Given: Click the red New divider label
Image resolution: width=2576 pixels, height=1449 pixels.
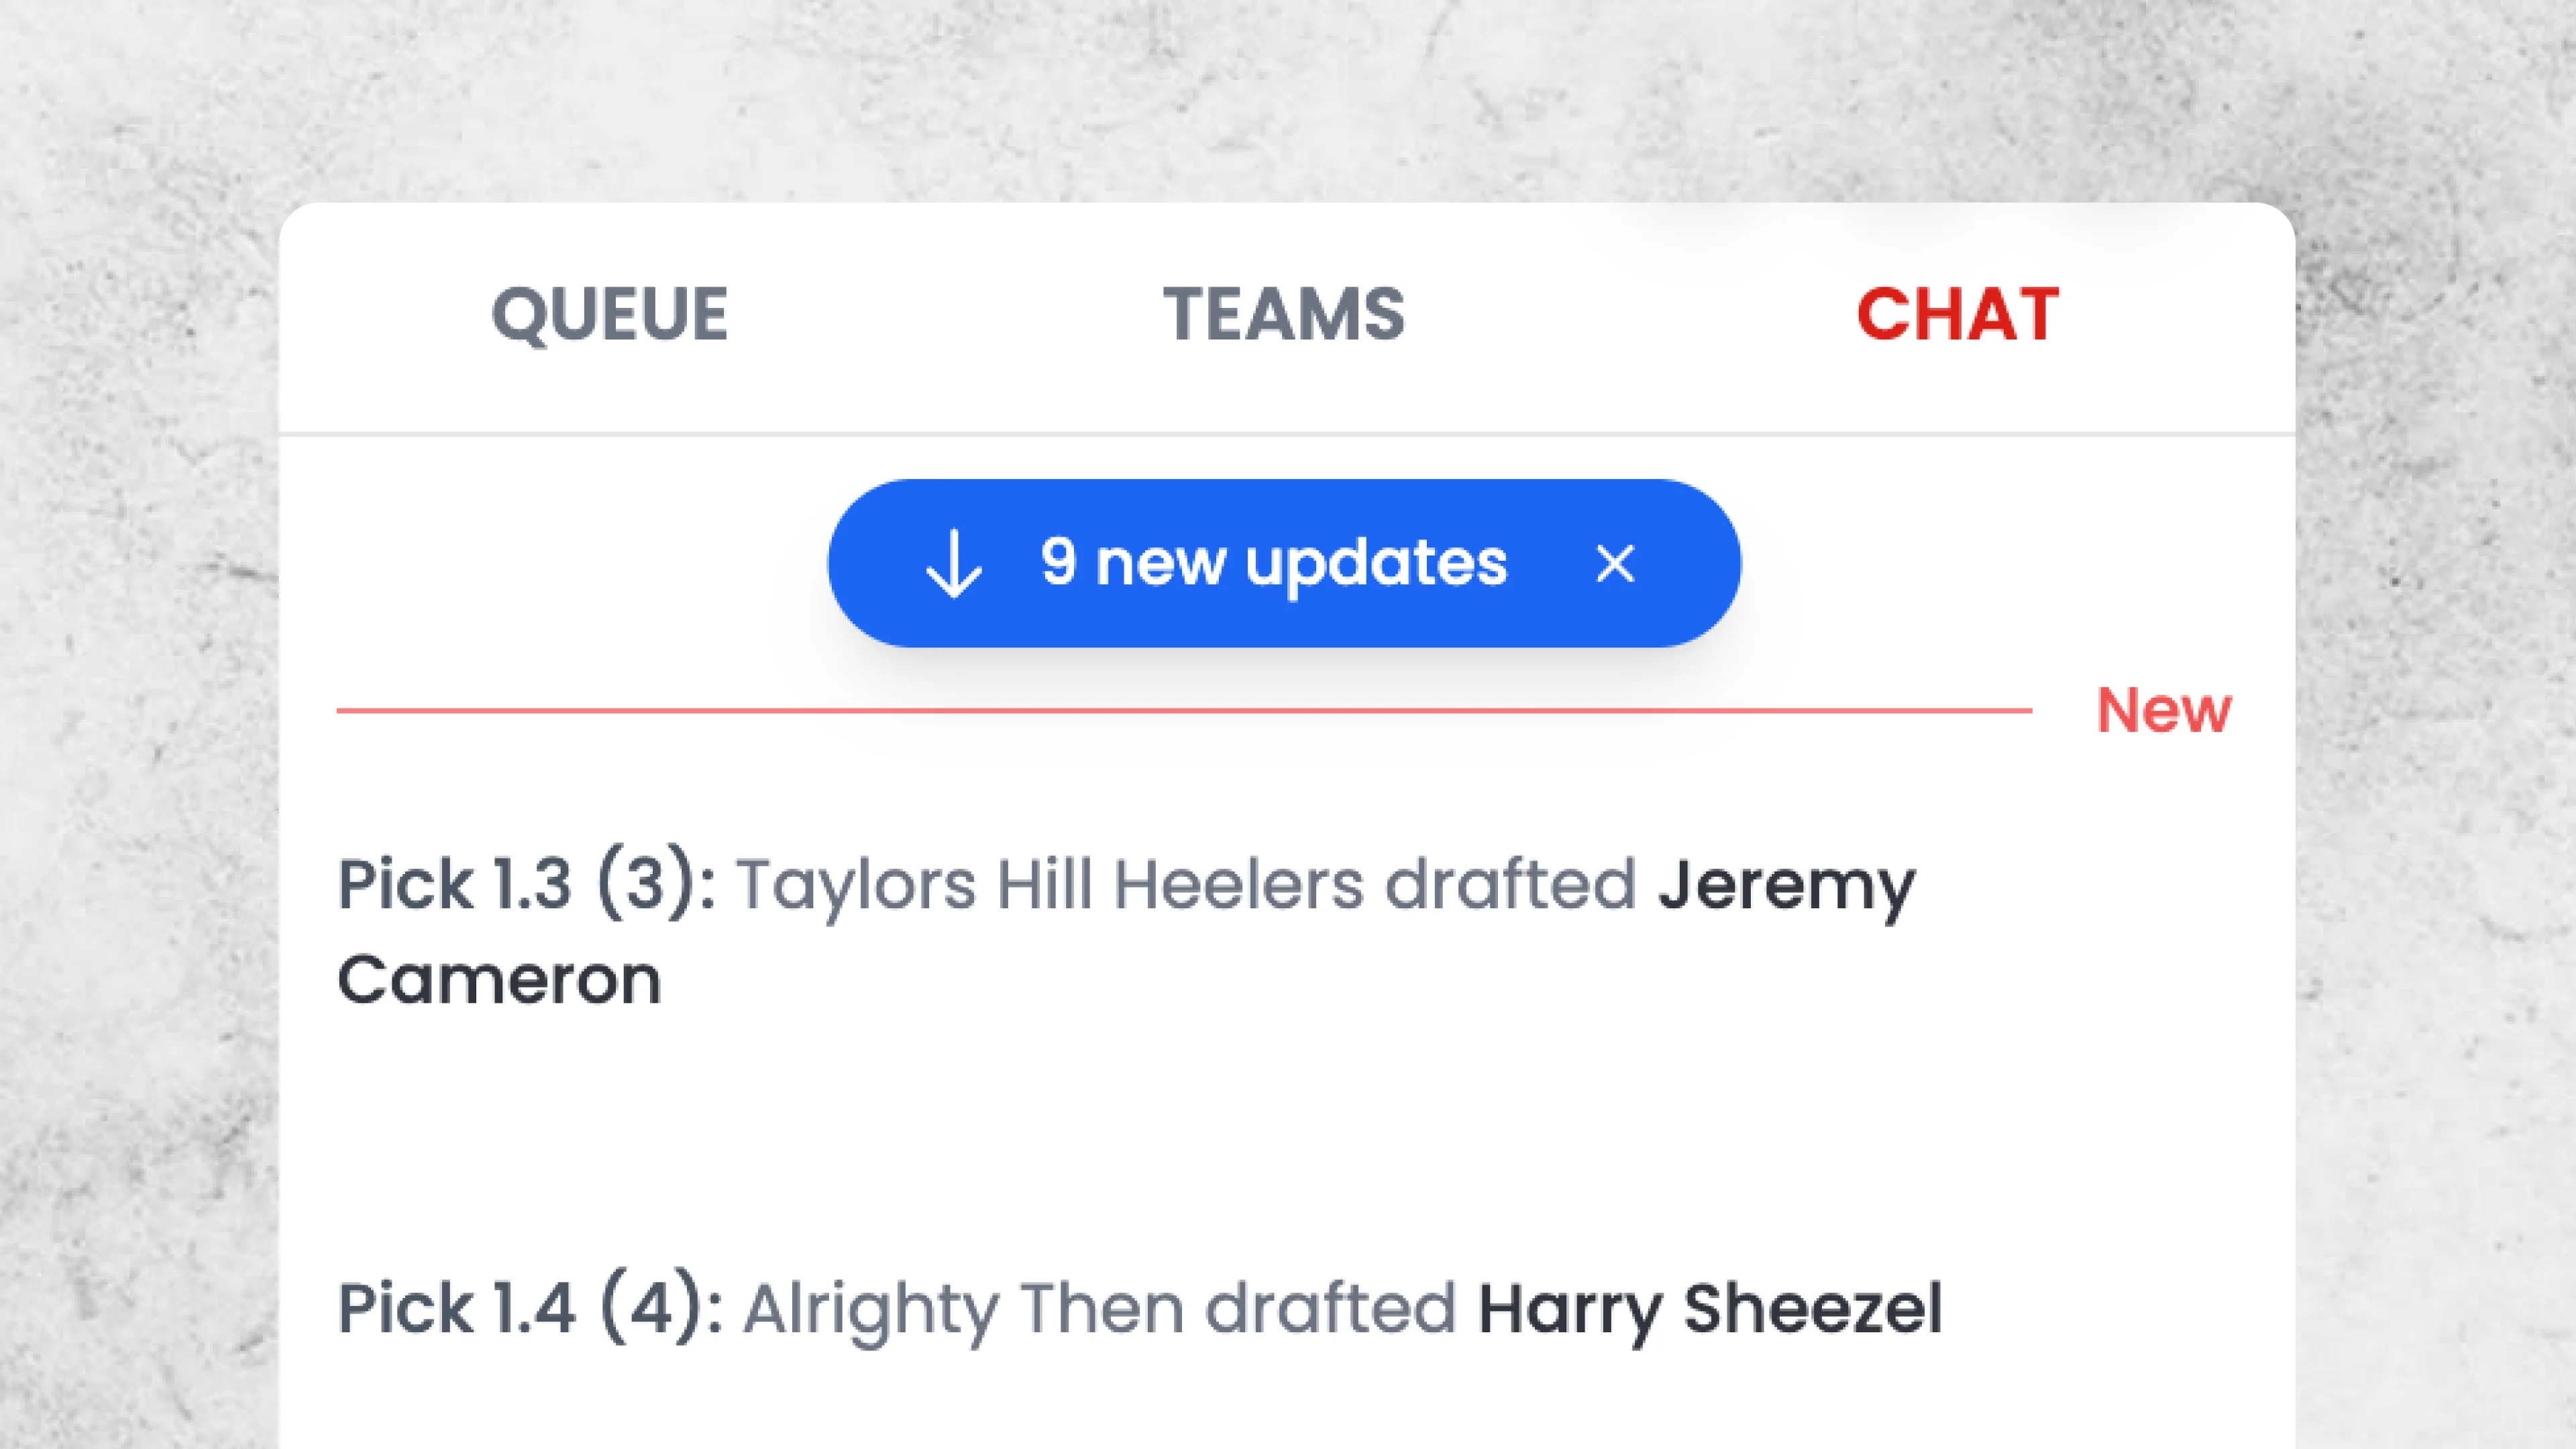Looking at the screenshot, I should pos(2167,710).
